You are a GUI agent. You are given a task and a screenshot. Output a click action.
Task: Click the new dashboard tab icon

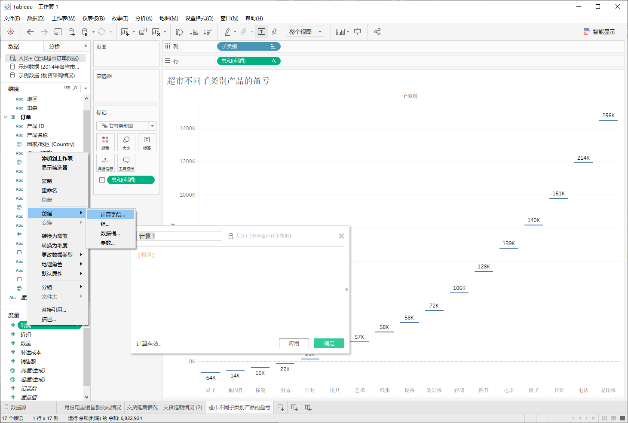click(294, 408)
